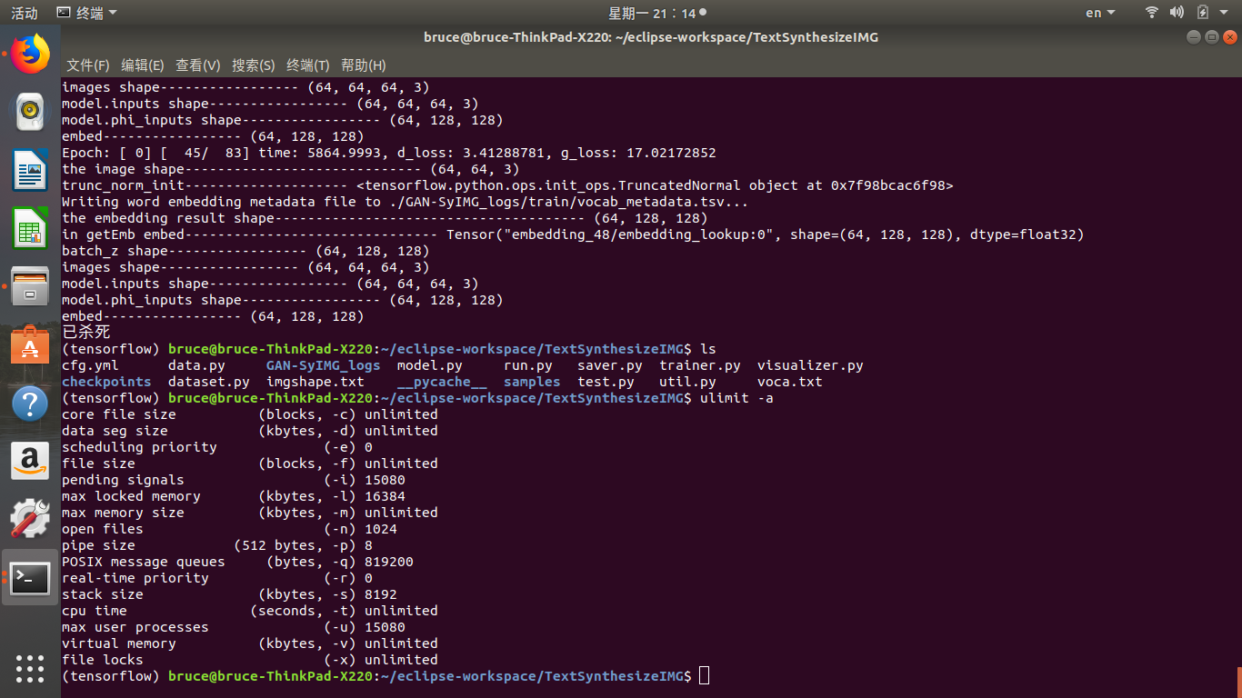This screenshot has height=698, width=1242.
Task: Click the Wi-Fi status icon
Action: coord(1152,13)
